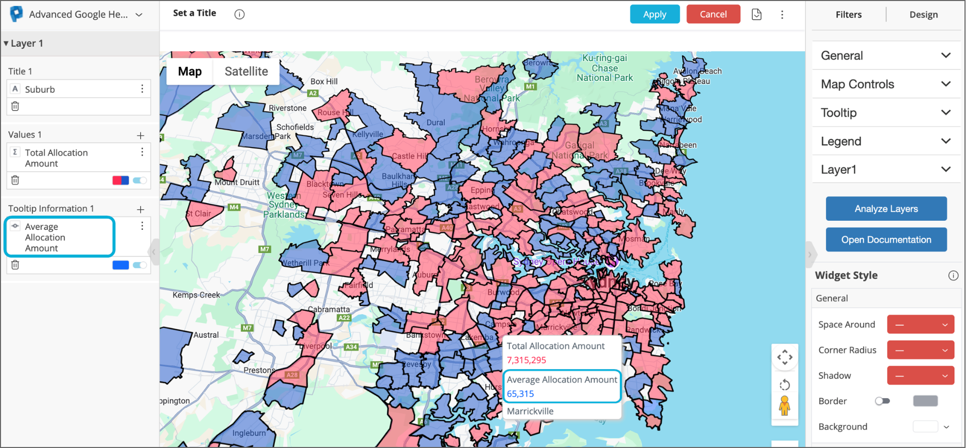This screenshot has height=448, width=966.
Task: Open the Design tab
Action: (x=923, y=15)
